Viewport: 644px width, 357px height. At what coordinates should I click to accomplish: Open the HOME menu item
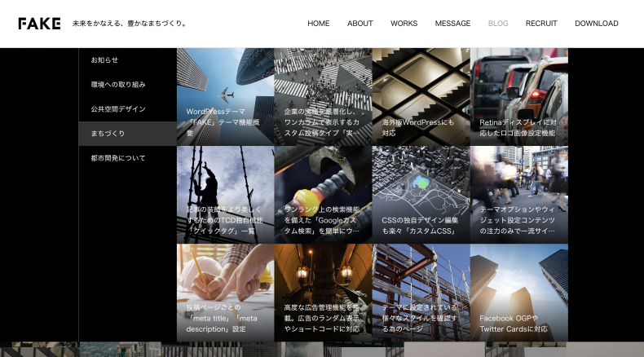click(x=318, y=24)
